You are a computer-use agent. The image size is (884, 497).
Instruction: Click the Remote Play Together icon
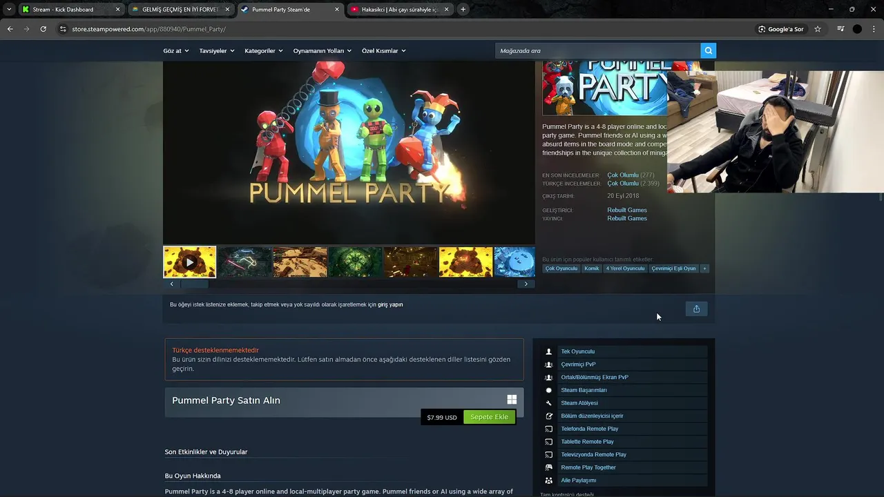point(549,467)
